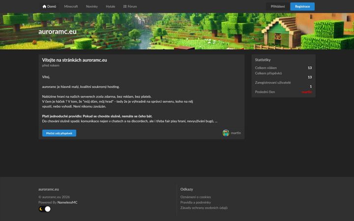Click the © auroramc.eu 2026 copyright text
This screenshot has height=221, width=354.
[54, 197]
